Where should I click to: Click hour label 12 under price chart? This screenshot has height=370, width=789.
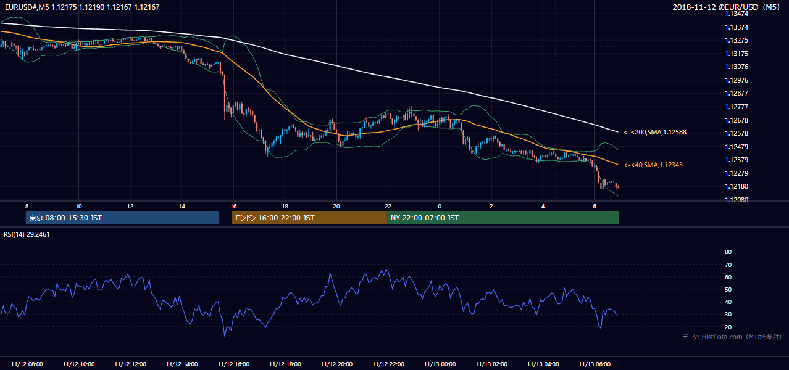point(130,206)
